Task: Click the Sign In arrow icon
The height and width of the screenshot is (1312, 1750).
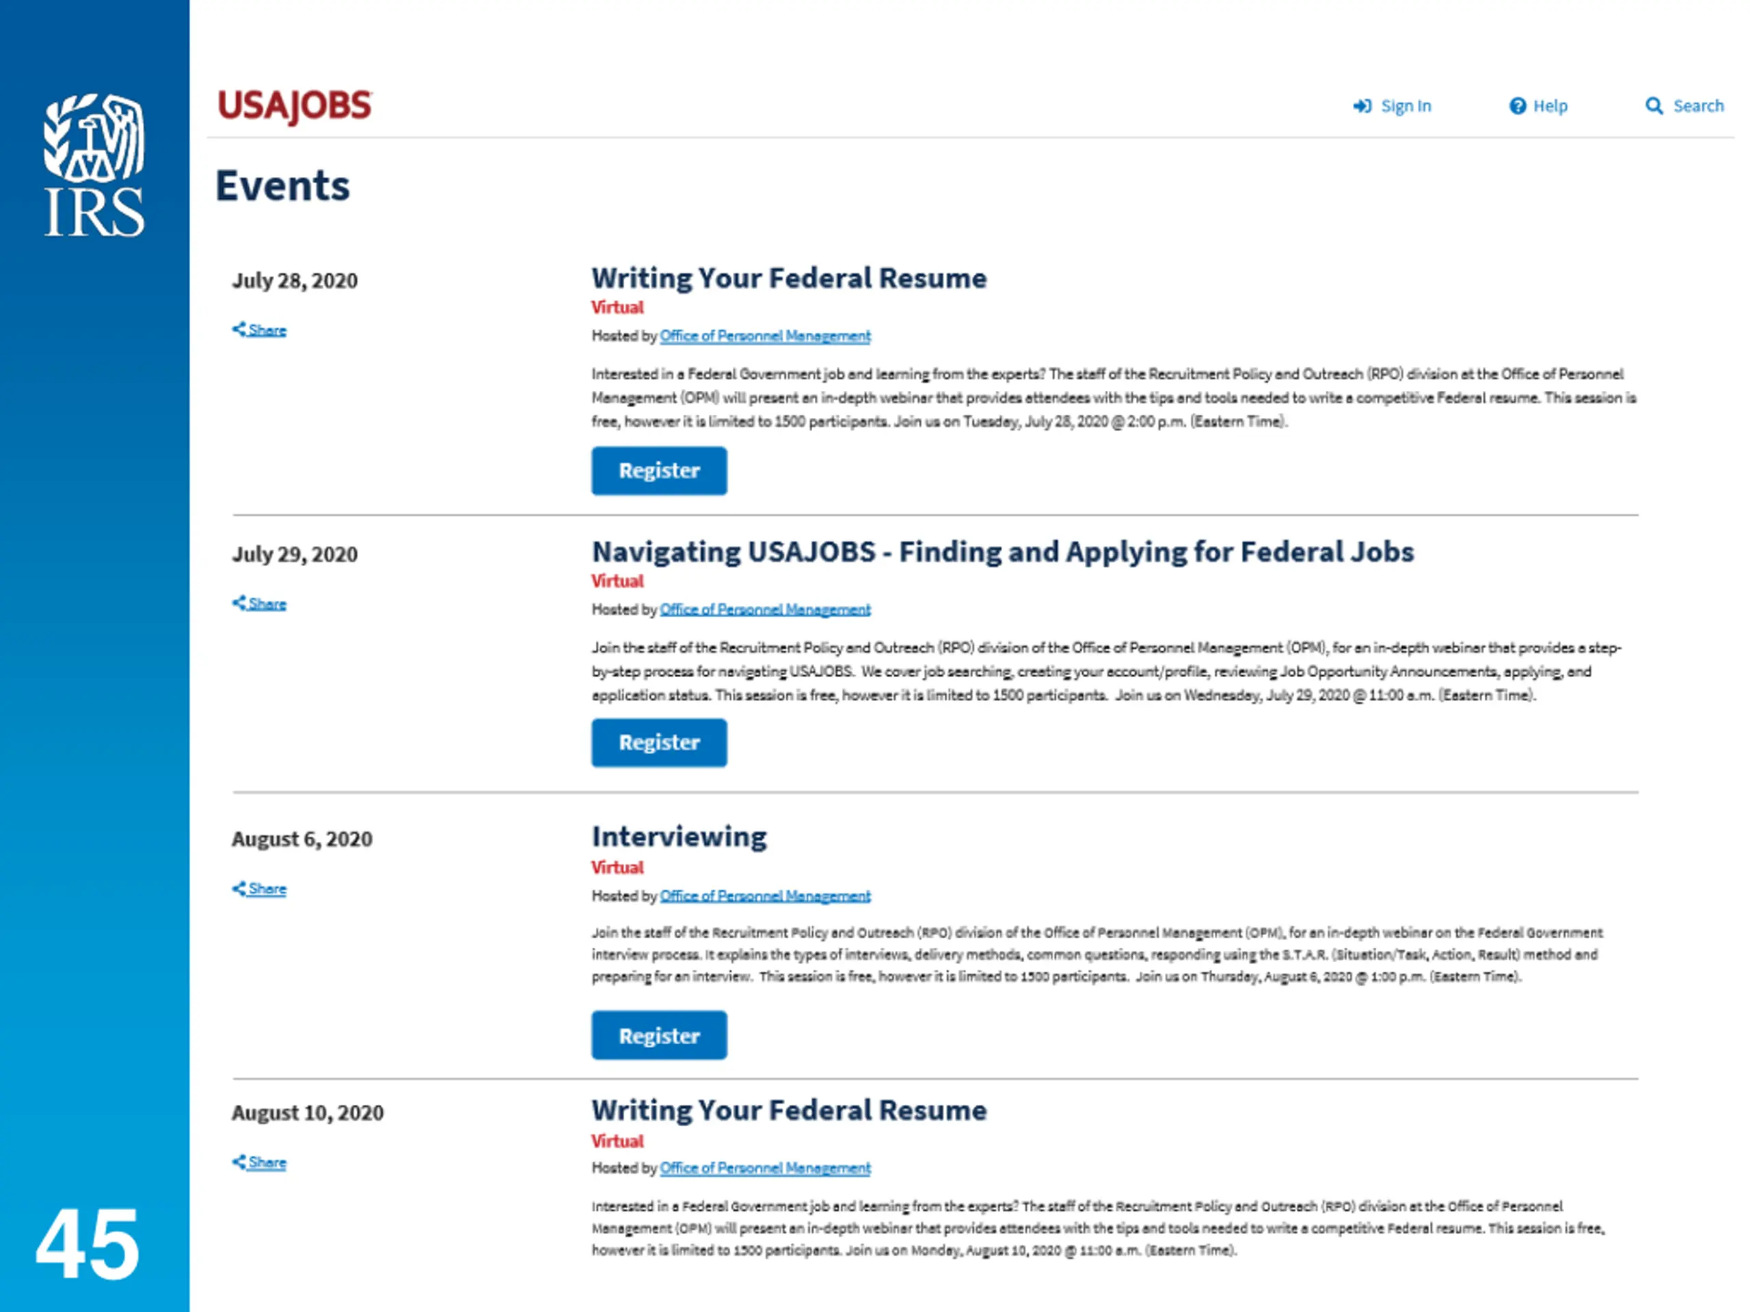Action: click(x=1362, y=106)
